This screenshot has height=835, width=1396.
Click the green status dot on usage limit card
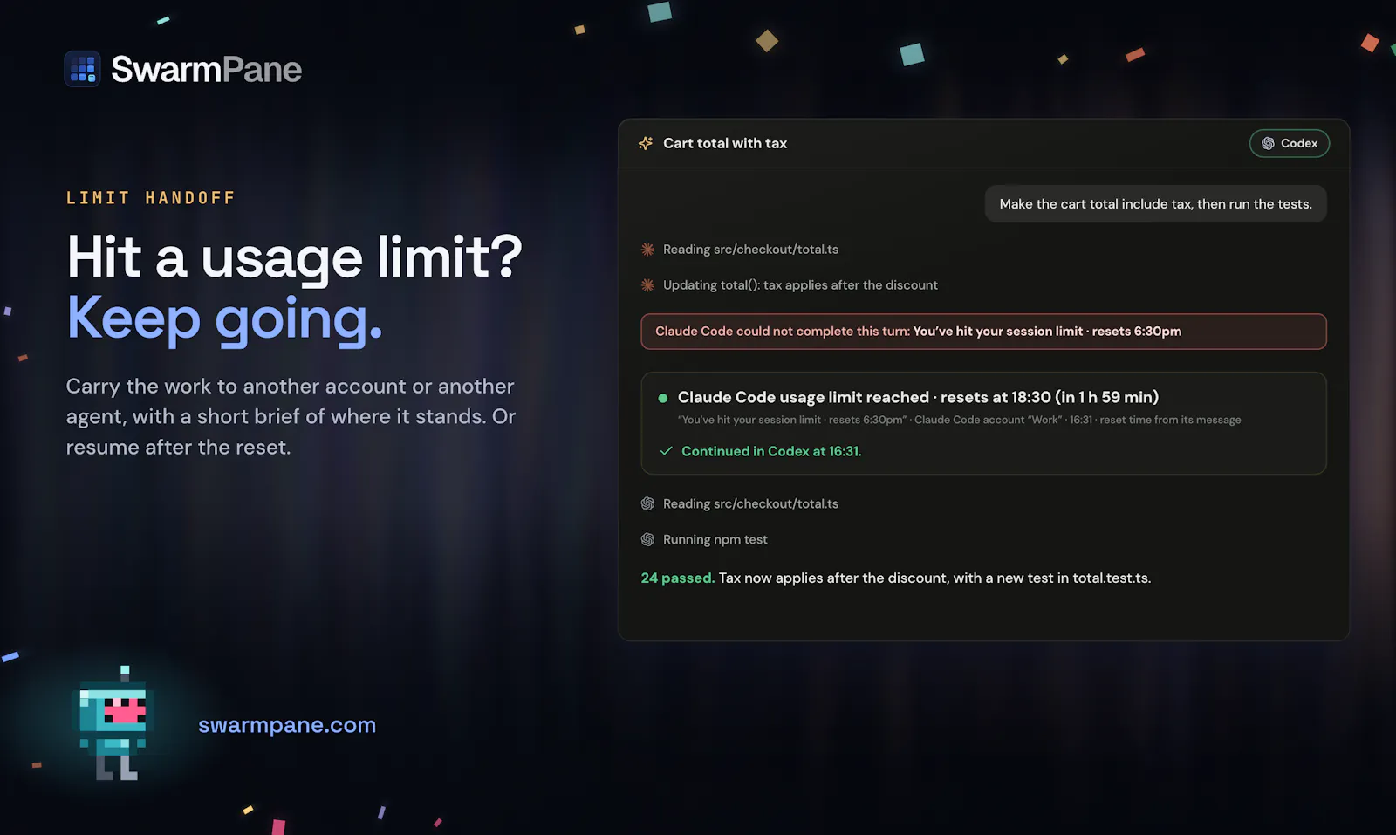point(663,398)
